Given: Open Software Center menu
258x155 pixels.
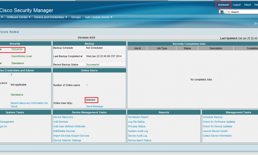Looking at the screenshot, I should coord(17,17).
